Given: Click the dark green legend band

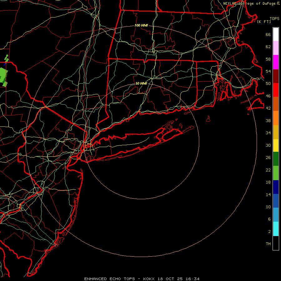Looking at the screenshot, I should pos(276,159).
